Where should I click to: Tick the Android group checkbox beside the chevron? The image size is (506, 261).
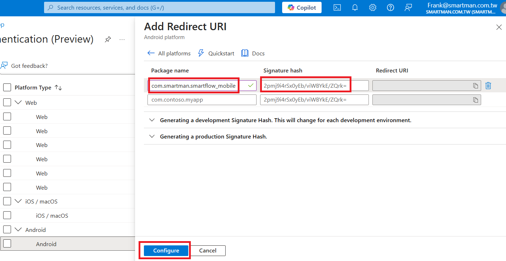[7, 230]
